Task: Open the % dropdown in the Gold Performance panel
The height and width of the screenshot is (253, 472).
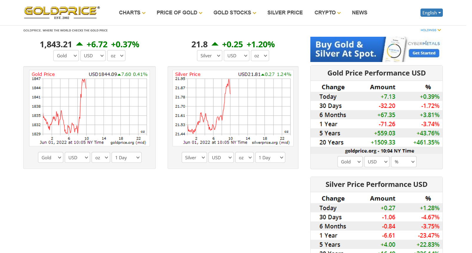Action: [x=404, y=162]
